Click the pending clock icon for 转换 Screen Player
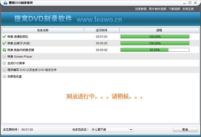Screen dimensions: 201x137 4,57
